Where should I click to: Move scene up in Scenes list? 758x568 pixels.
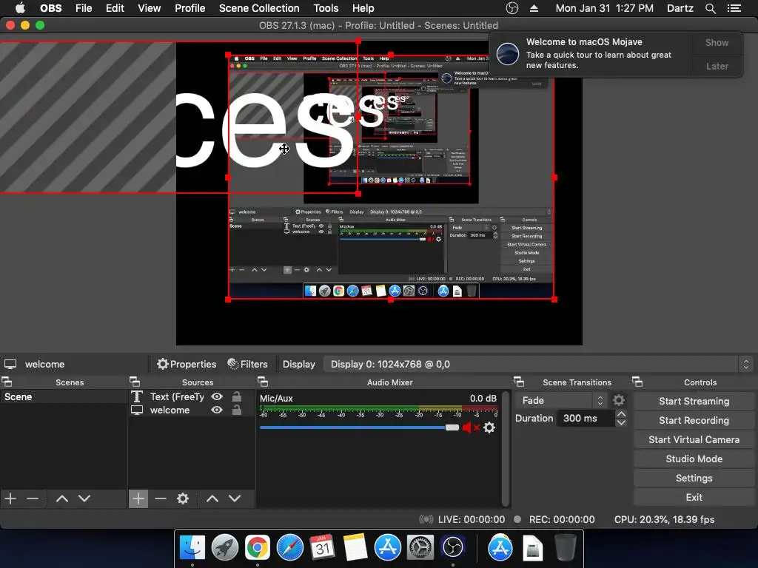click(x=62, y=498)
